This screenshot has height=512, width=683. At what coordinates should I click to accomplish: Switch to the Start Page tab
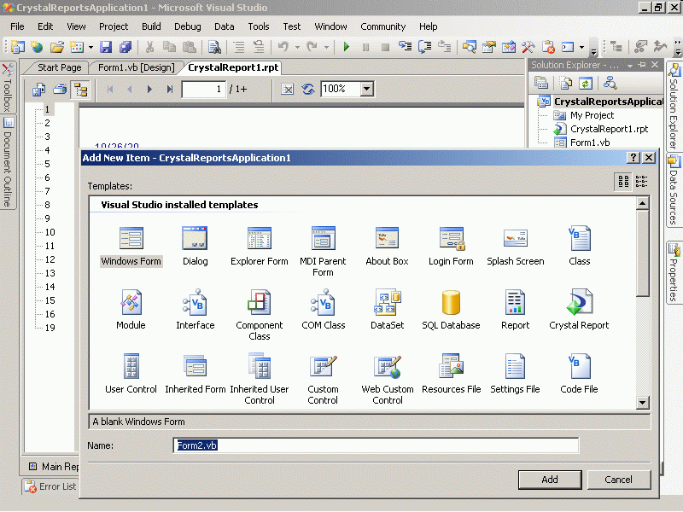59,67
